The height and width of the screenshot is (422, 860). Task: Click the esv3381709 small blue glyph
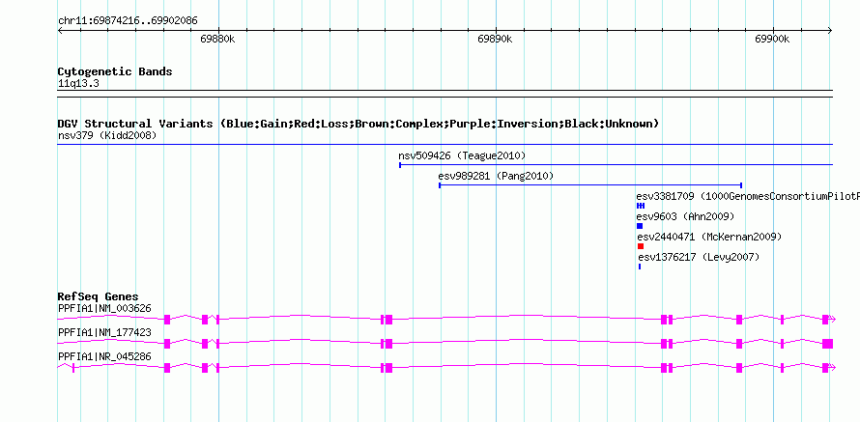(x=640, y=206)
